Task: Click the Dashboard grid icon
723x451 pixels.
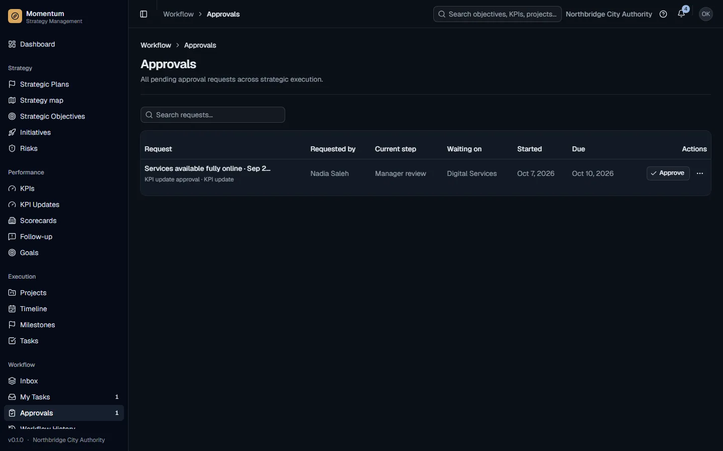Action: pos(12,44)
